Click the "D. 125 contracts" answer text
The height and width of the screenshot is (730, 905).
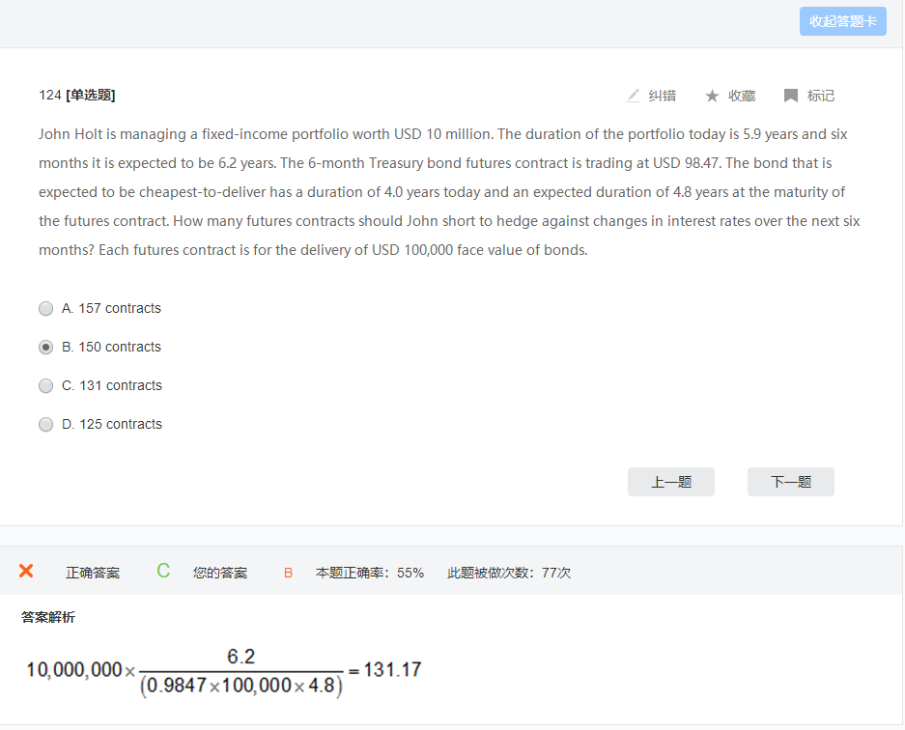111,424
